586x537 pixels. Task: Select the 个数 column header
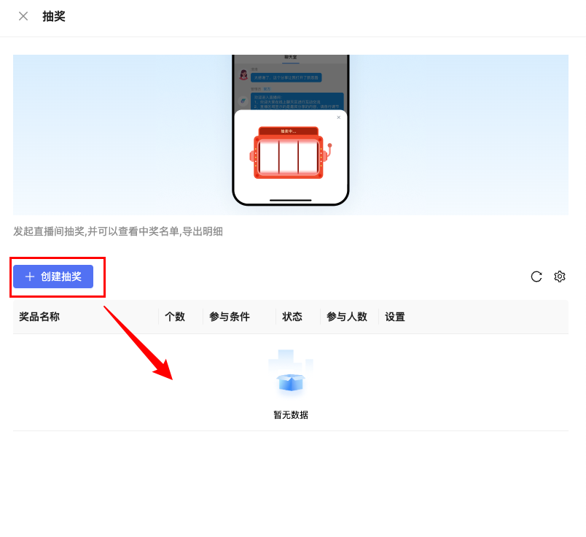point(175,317)
